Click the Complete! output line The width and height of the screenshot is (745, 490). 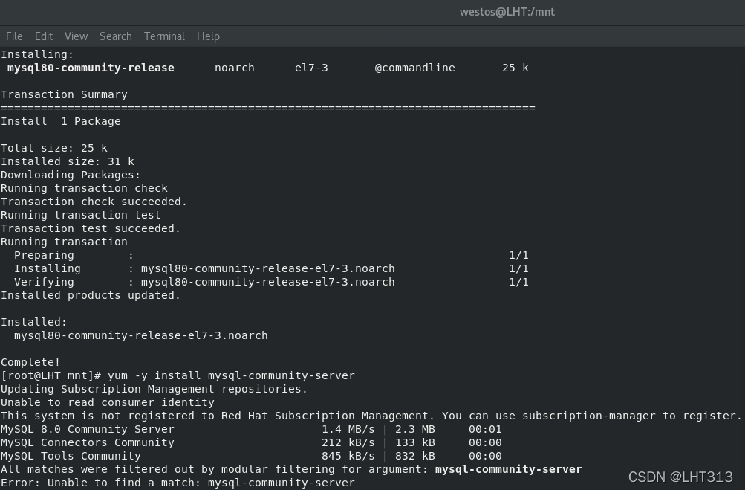click(30, 362)
